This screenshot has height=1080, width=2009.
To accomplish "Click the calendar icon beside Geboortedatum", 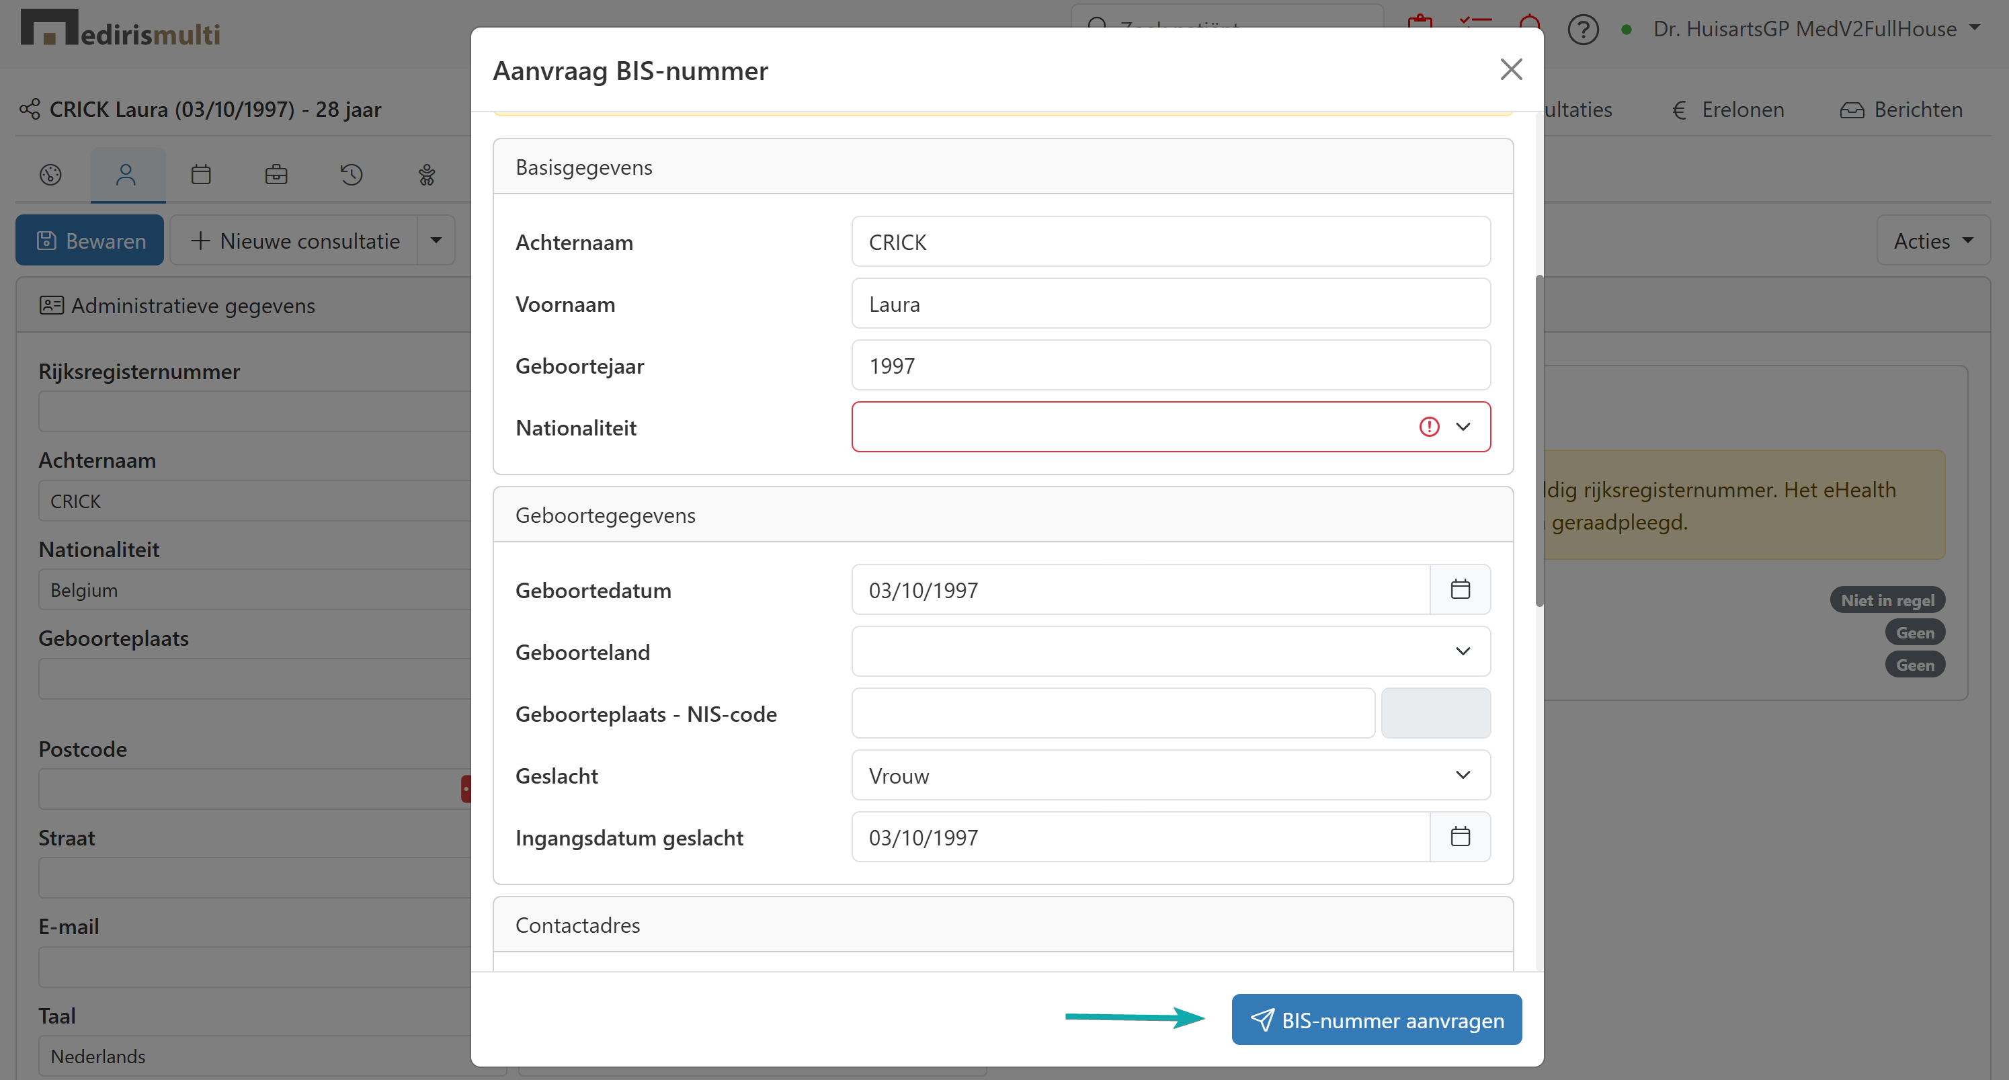I will click(x=1459, y=589).
